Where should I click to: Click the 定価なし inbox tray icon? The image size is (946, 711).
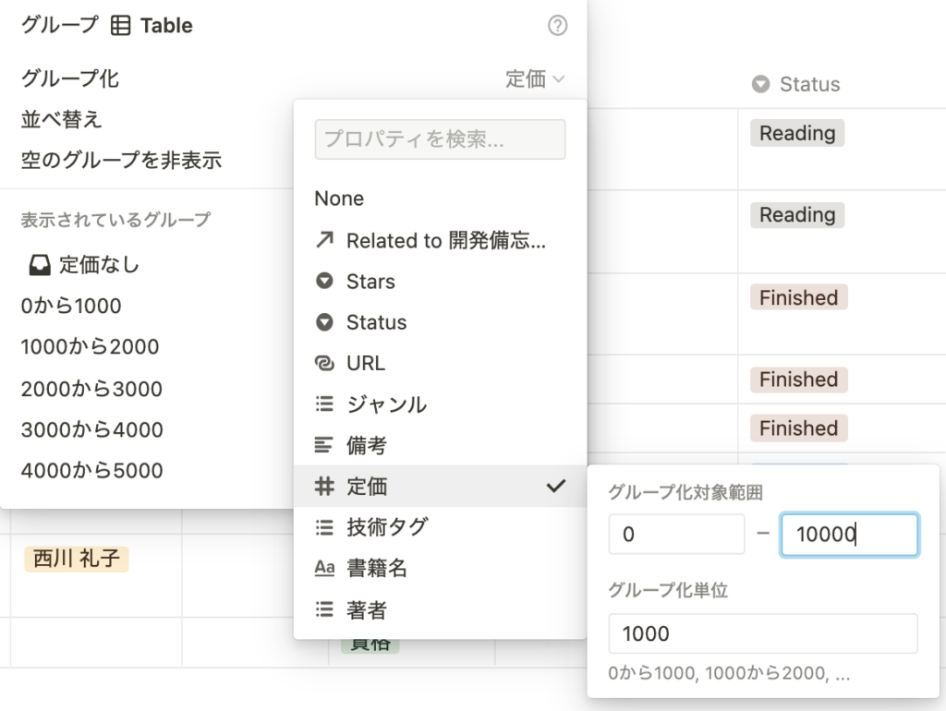click(x=40, y=266)
